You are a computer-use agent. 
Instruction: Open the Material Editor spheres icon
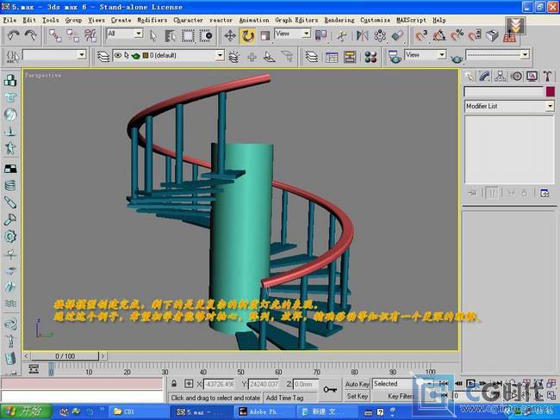click(x=370, y=57)
